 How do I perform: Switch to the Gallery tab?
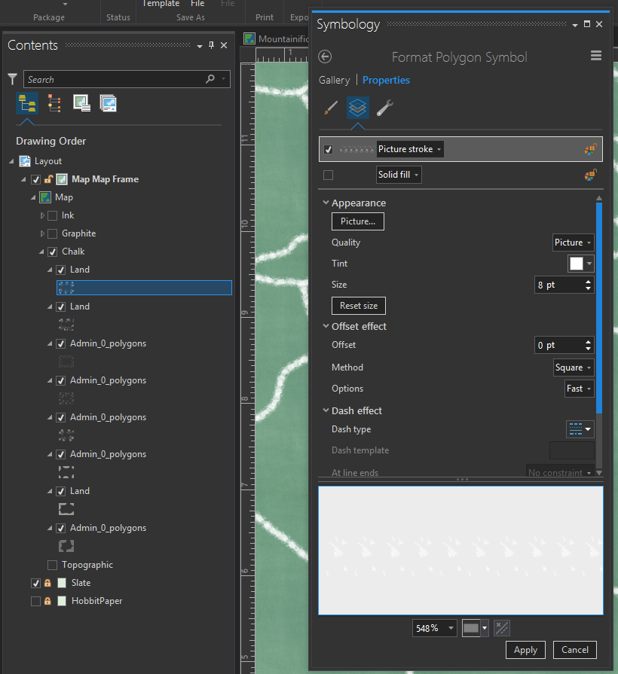pyautogui.click(x=334, y=80)
